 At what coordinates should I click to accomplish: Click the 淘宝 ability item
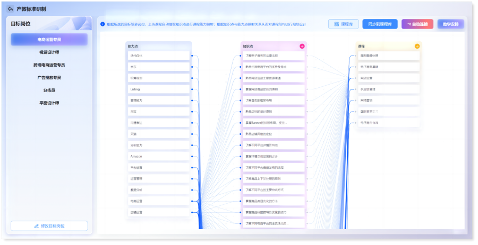pos(158,112)
